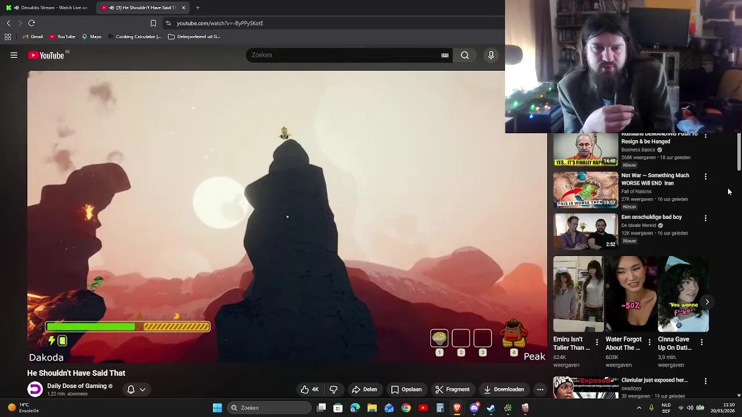Screen dimensions: 742x417
Task: Click the video title He Shouldn't Have Said That
Action: [x=76, y=373]
